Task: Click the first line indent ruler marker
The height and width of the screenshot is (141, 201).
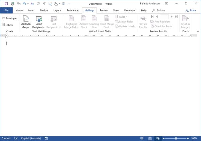Action: pyautogui.click(x=6, y=34)
